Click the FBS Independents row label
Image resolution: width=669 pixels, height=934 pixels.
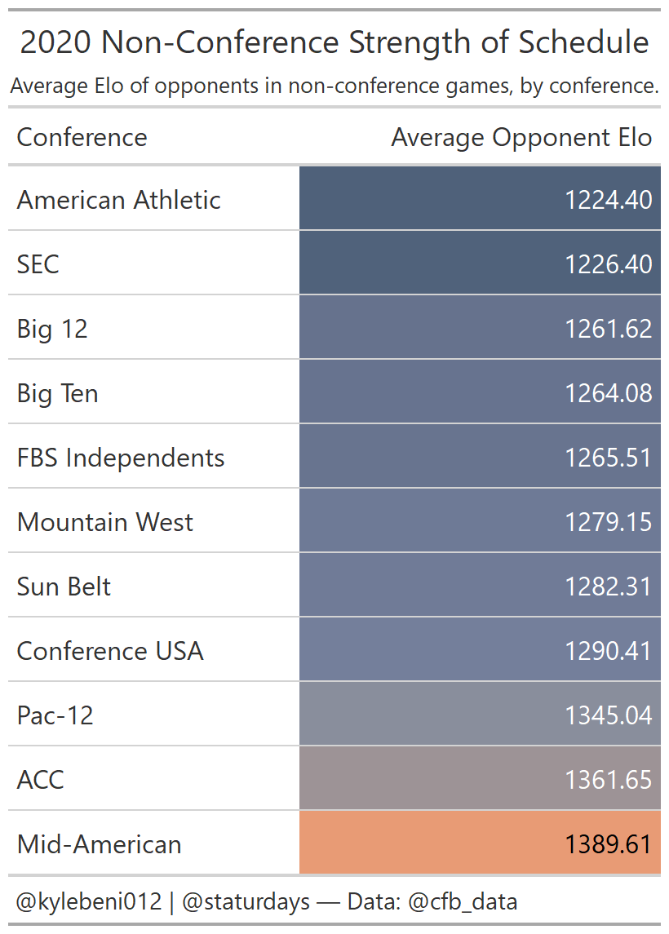tap(121, 458)
